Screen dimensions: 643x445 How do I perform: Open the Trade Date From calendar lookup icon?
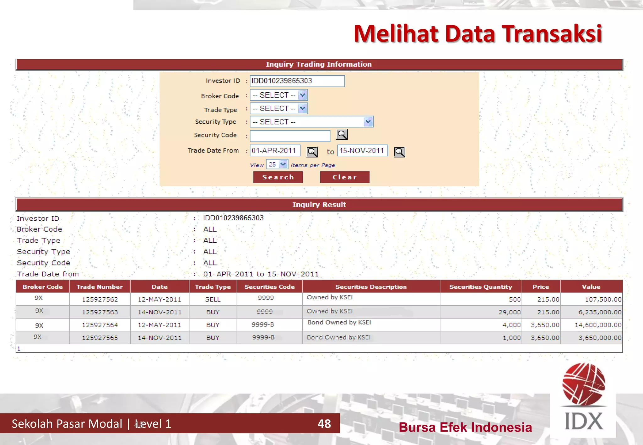[x=312, y=152]
